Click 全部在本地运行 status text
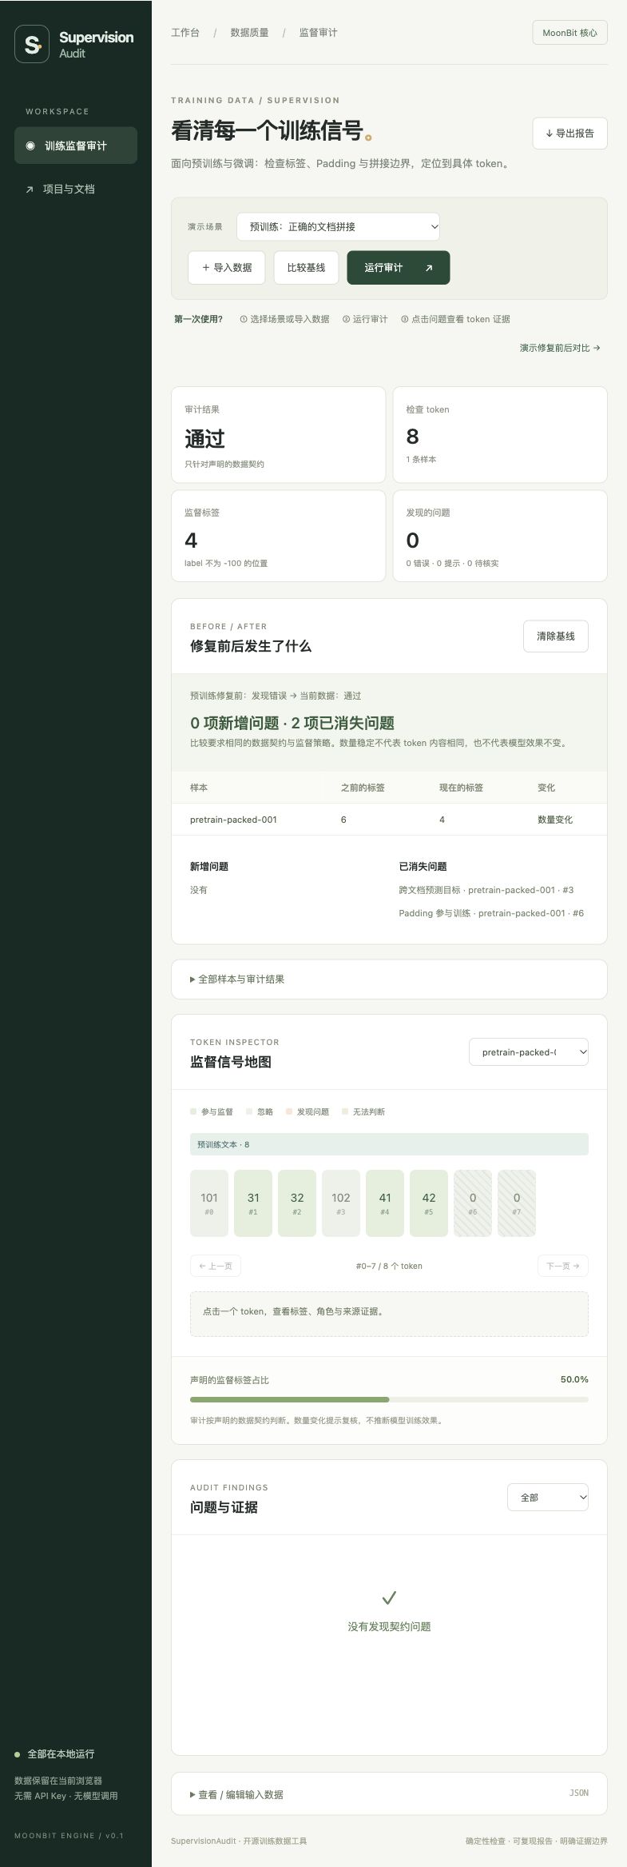The image size is (627, 1867). pos(61,1753)
